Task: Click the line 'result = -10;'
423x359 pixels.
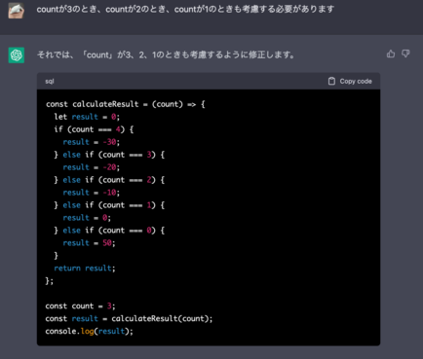Action: pyautogui.click(x=92, y=193)
